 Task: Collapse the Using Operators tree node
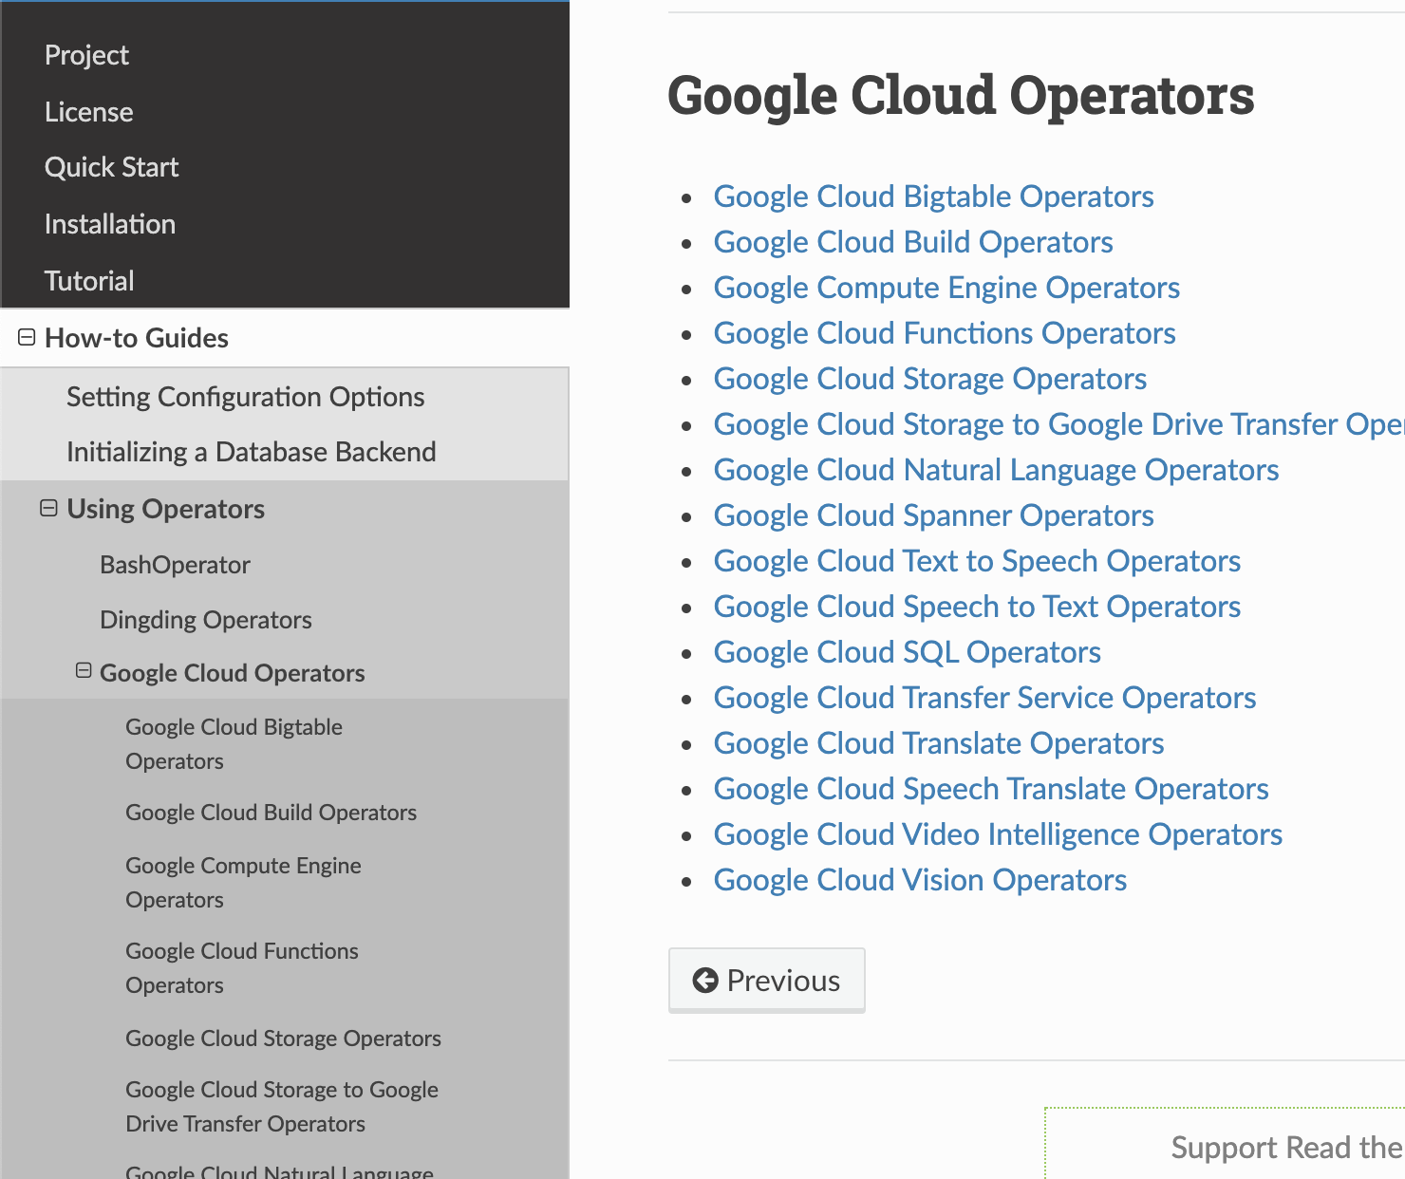tap(48, 508)
